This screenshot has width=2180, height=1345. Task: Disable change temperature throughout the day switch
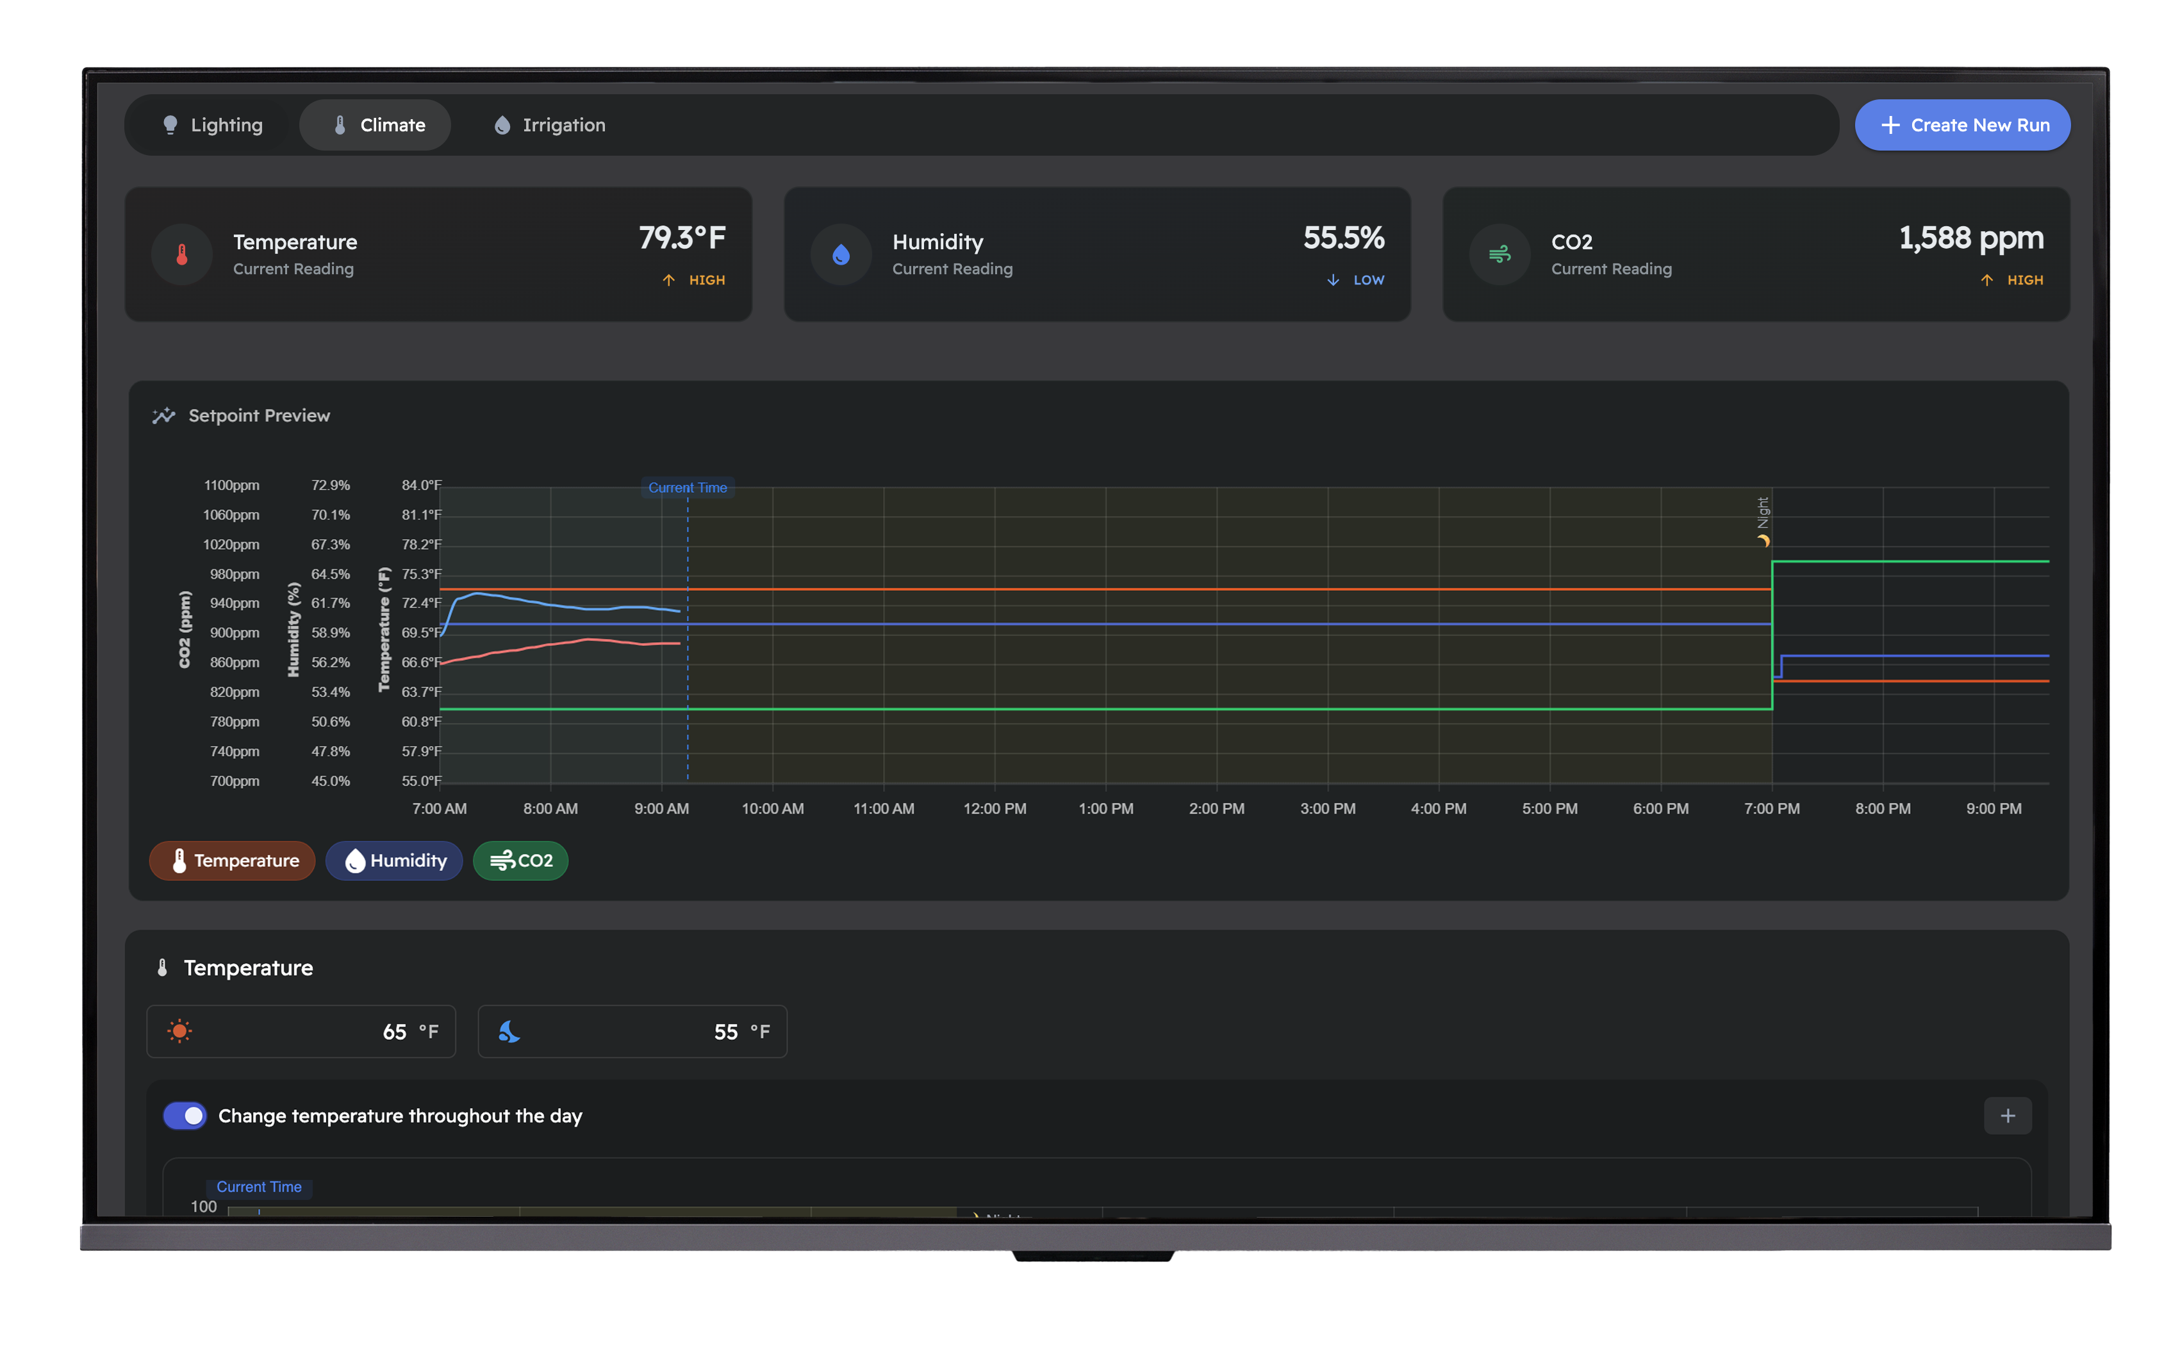pos(185,1116)
